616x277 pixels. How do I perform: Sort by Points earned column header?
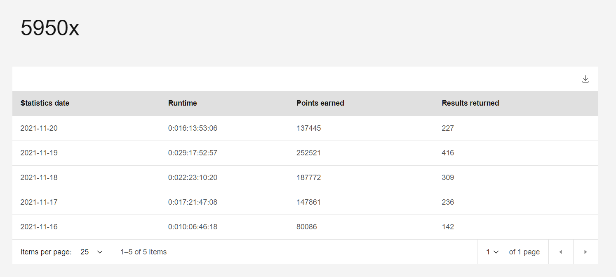pos(320,103)
